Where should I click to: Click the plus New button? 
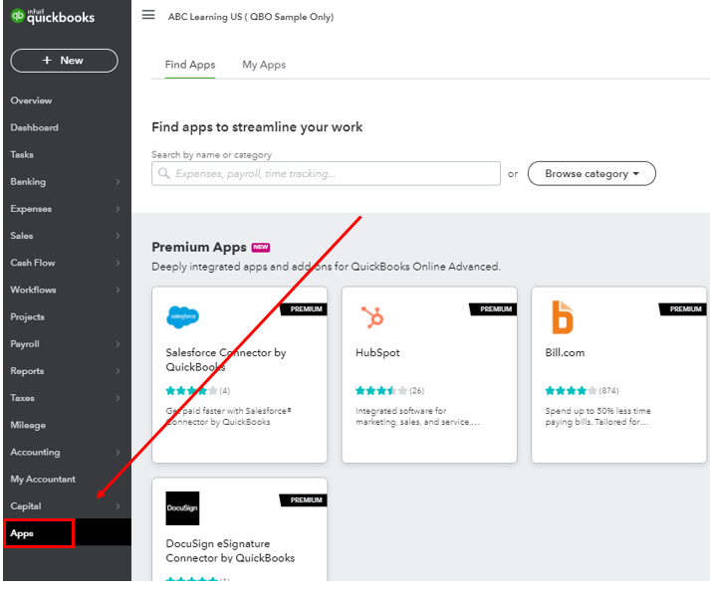64,61
